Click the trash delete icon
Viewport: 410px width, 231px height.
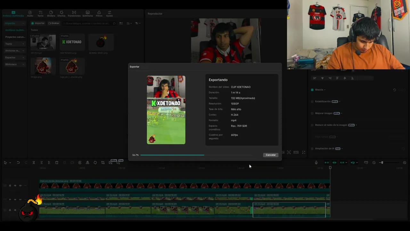[x=57, y=163]
